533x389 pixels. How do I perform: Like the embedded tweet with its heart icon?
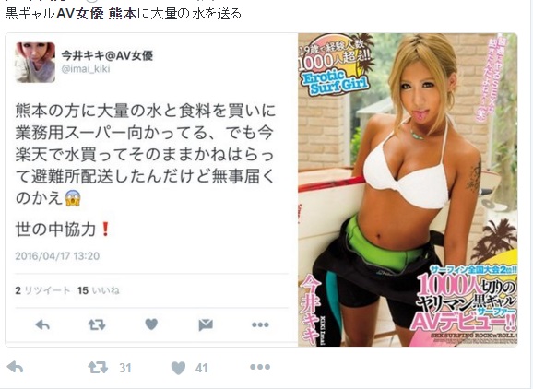[x=151, y=324]
